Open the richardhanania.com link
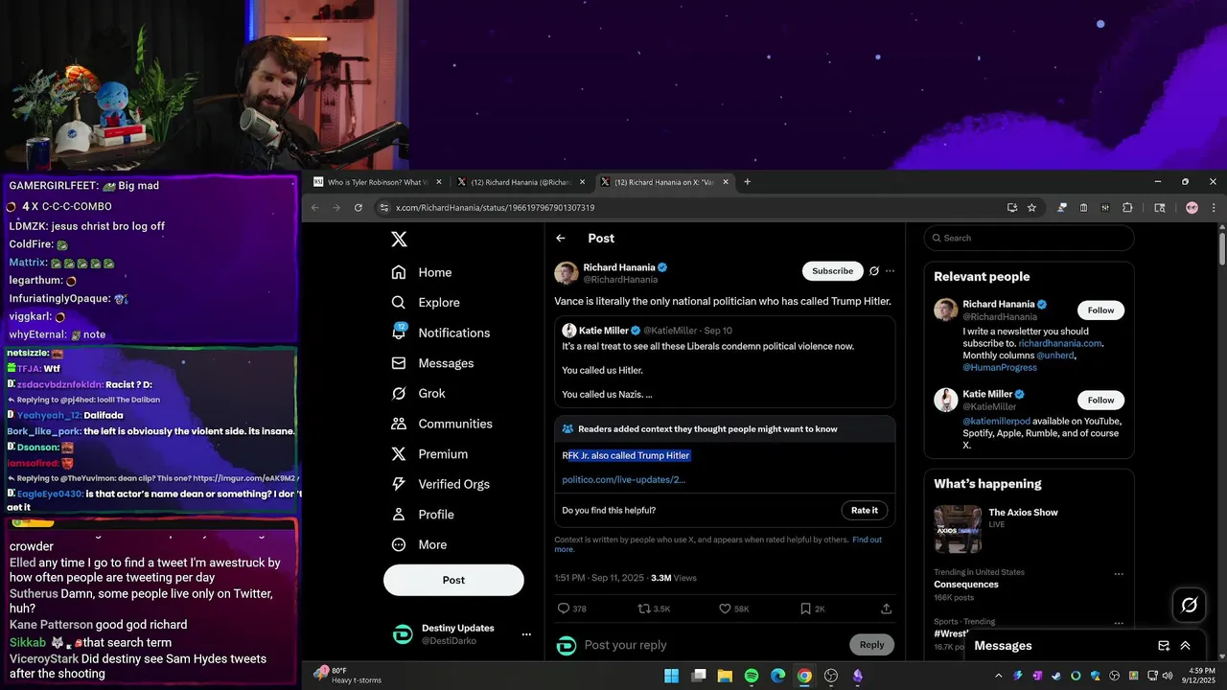Screen dimensions: 1227x690 [1060, 343]
